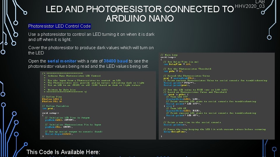Viewport: 280px width, 157px height.
Task: Click the "This Code Is Available Here:" text
Action: pos(63,152)
